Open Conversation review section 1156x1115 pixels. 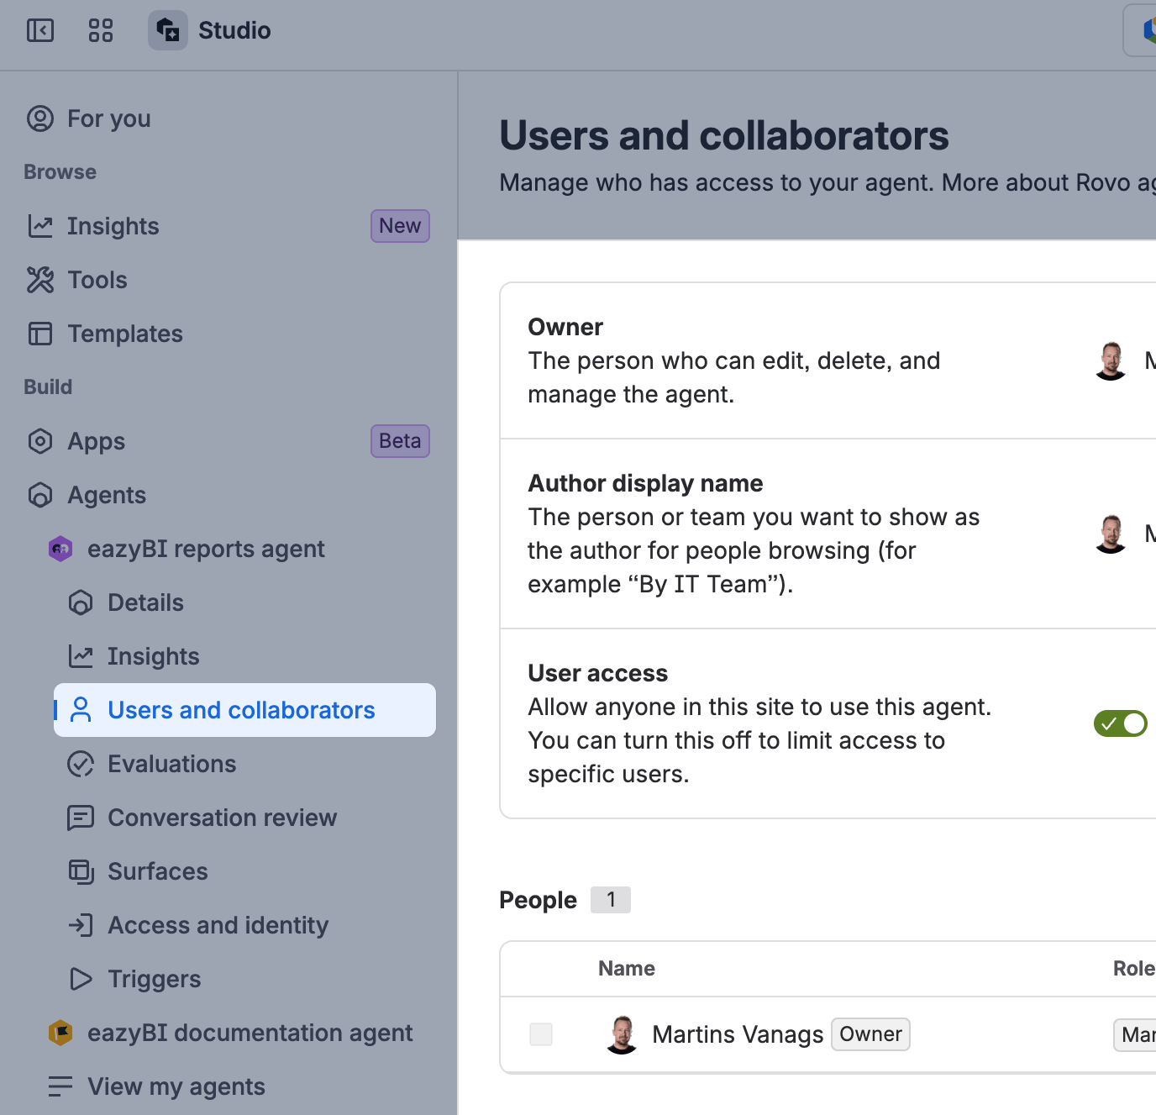pyautogui.click(x=222, y=818)
